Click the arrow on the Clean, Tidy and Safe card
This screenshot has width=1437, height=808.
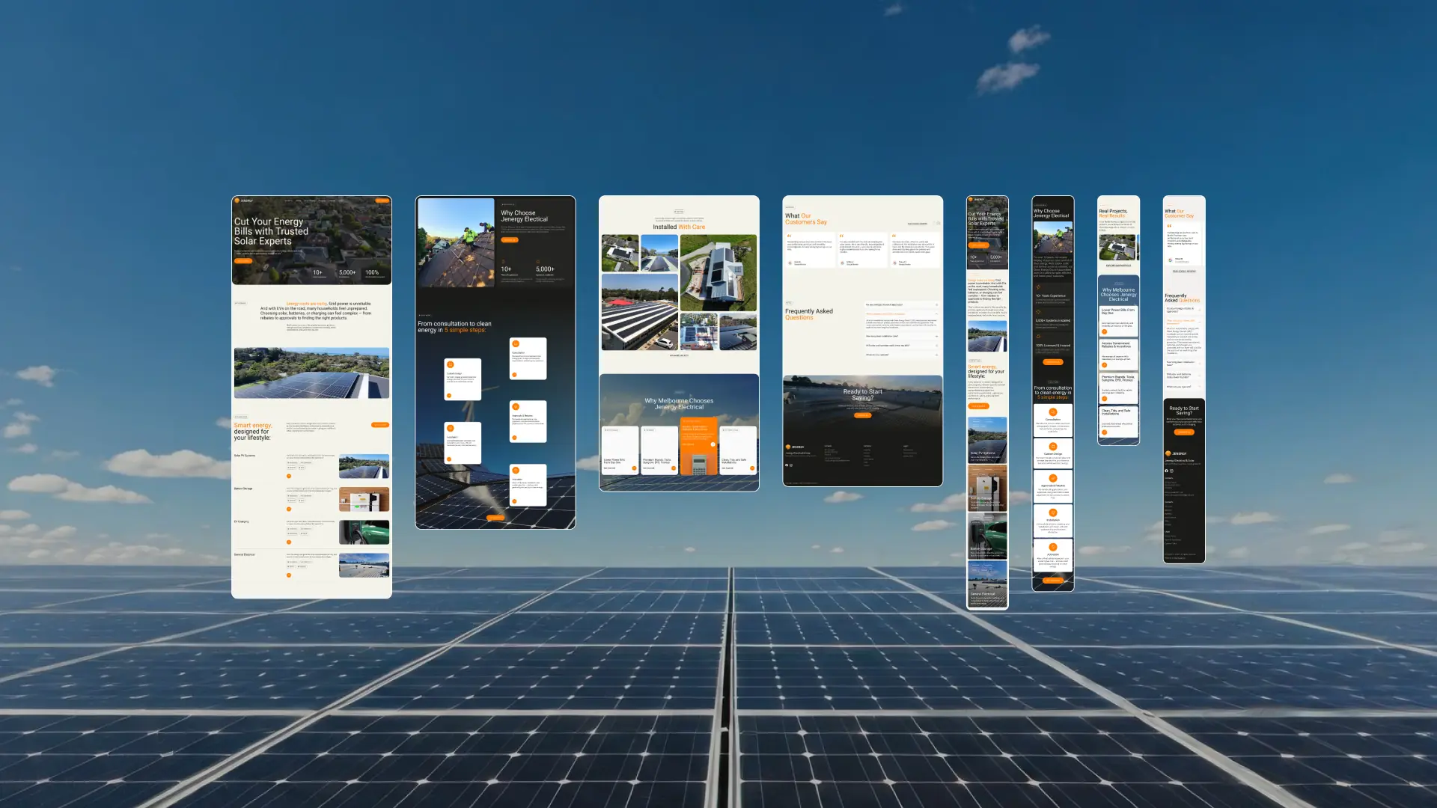pos(752,468)
